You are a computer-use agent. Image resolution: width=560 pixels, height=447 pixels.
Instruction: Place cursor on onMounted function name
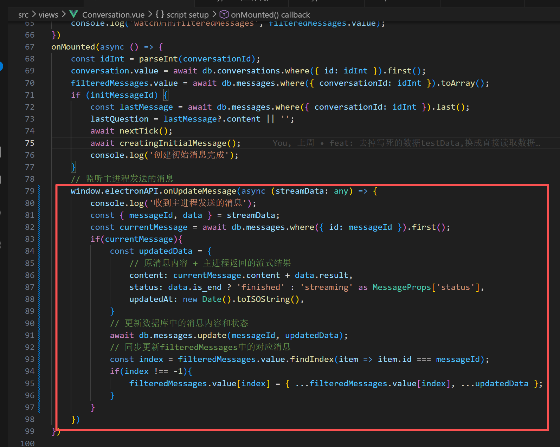73,47
